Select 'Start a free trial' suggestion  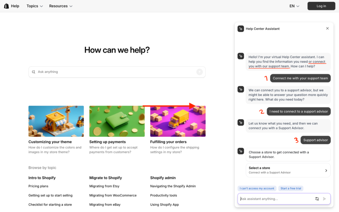pyautogui.click(x=291, y=189)
